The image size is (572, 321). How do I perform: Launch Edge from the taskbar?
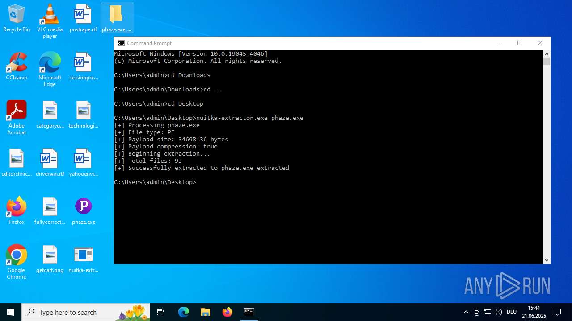point(184,312)
